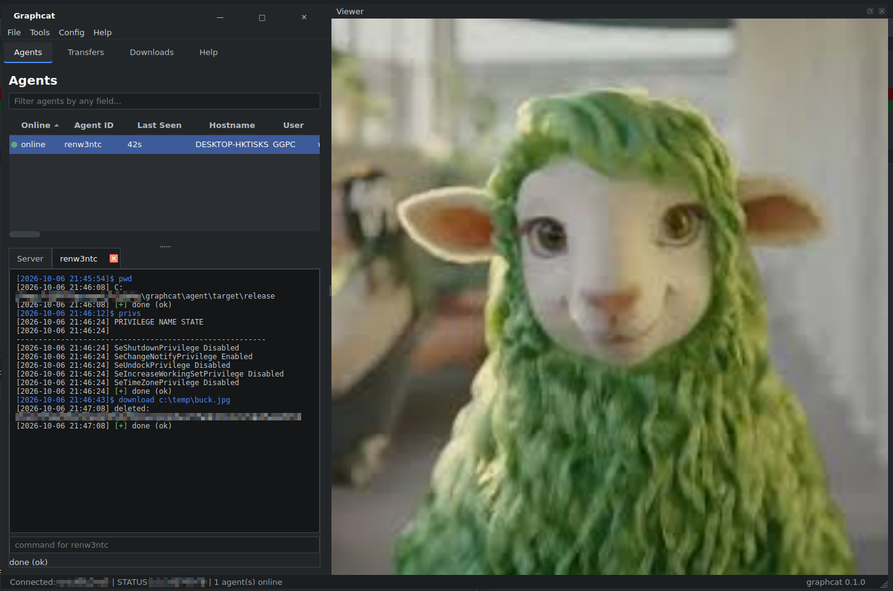Click the SeIncreaseWorkingSetPrivilege Disabled line

(x=150, y=374)
